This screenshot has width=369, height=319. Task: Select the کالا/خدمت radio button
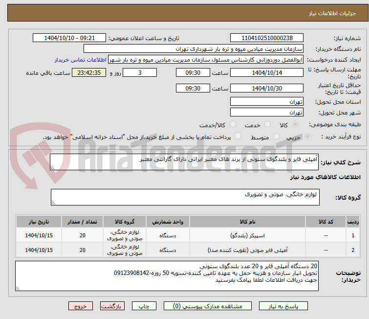point(233,124)
